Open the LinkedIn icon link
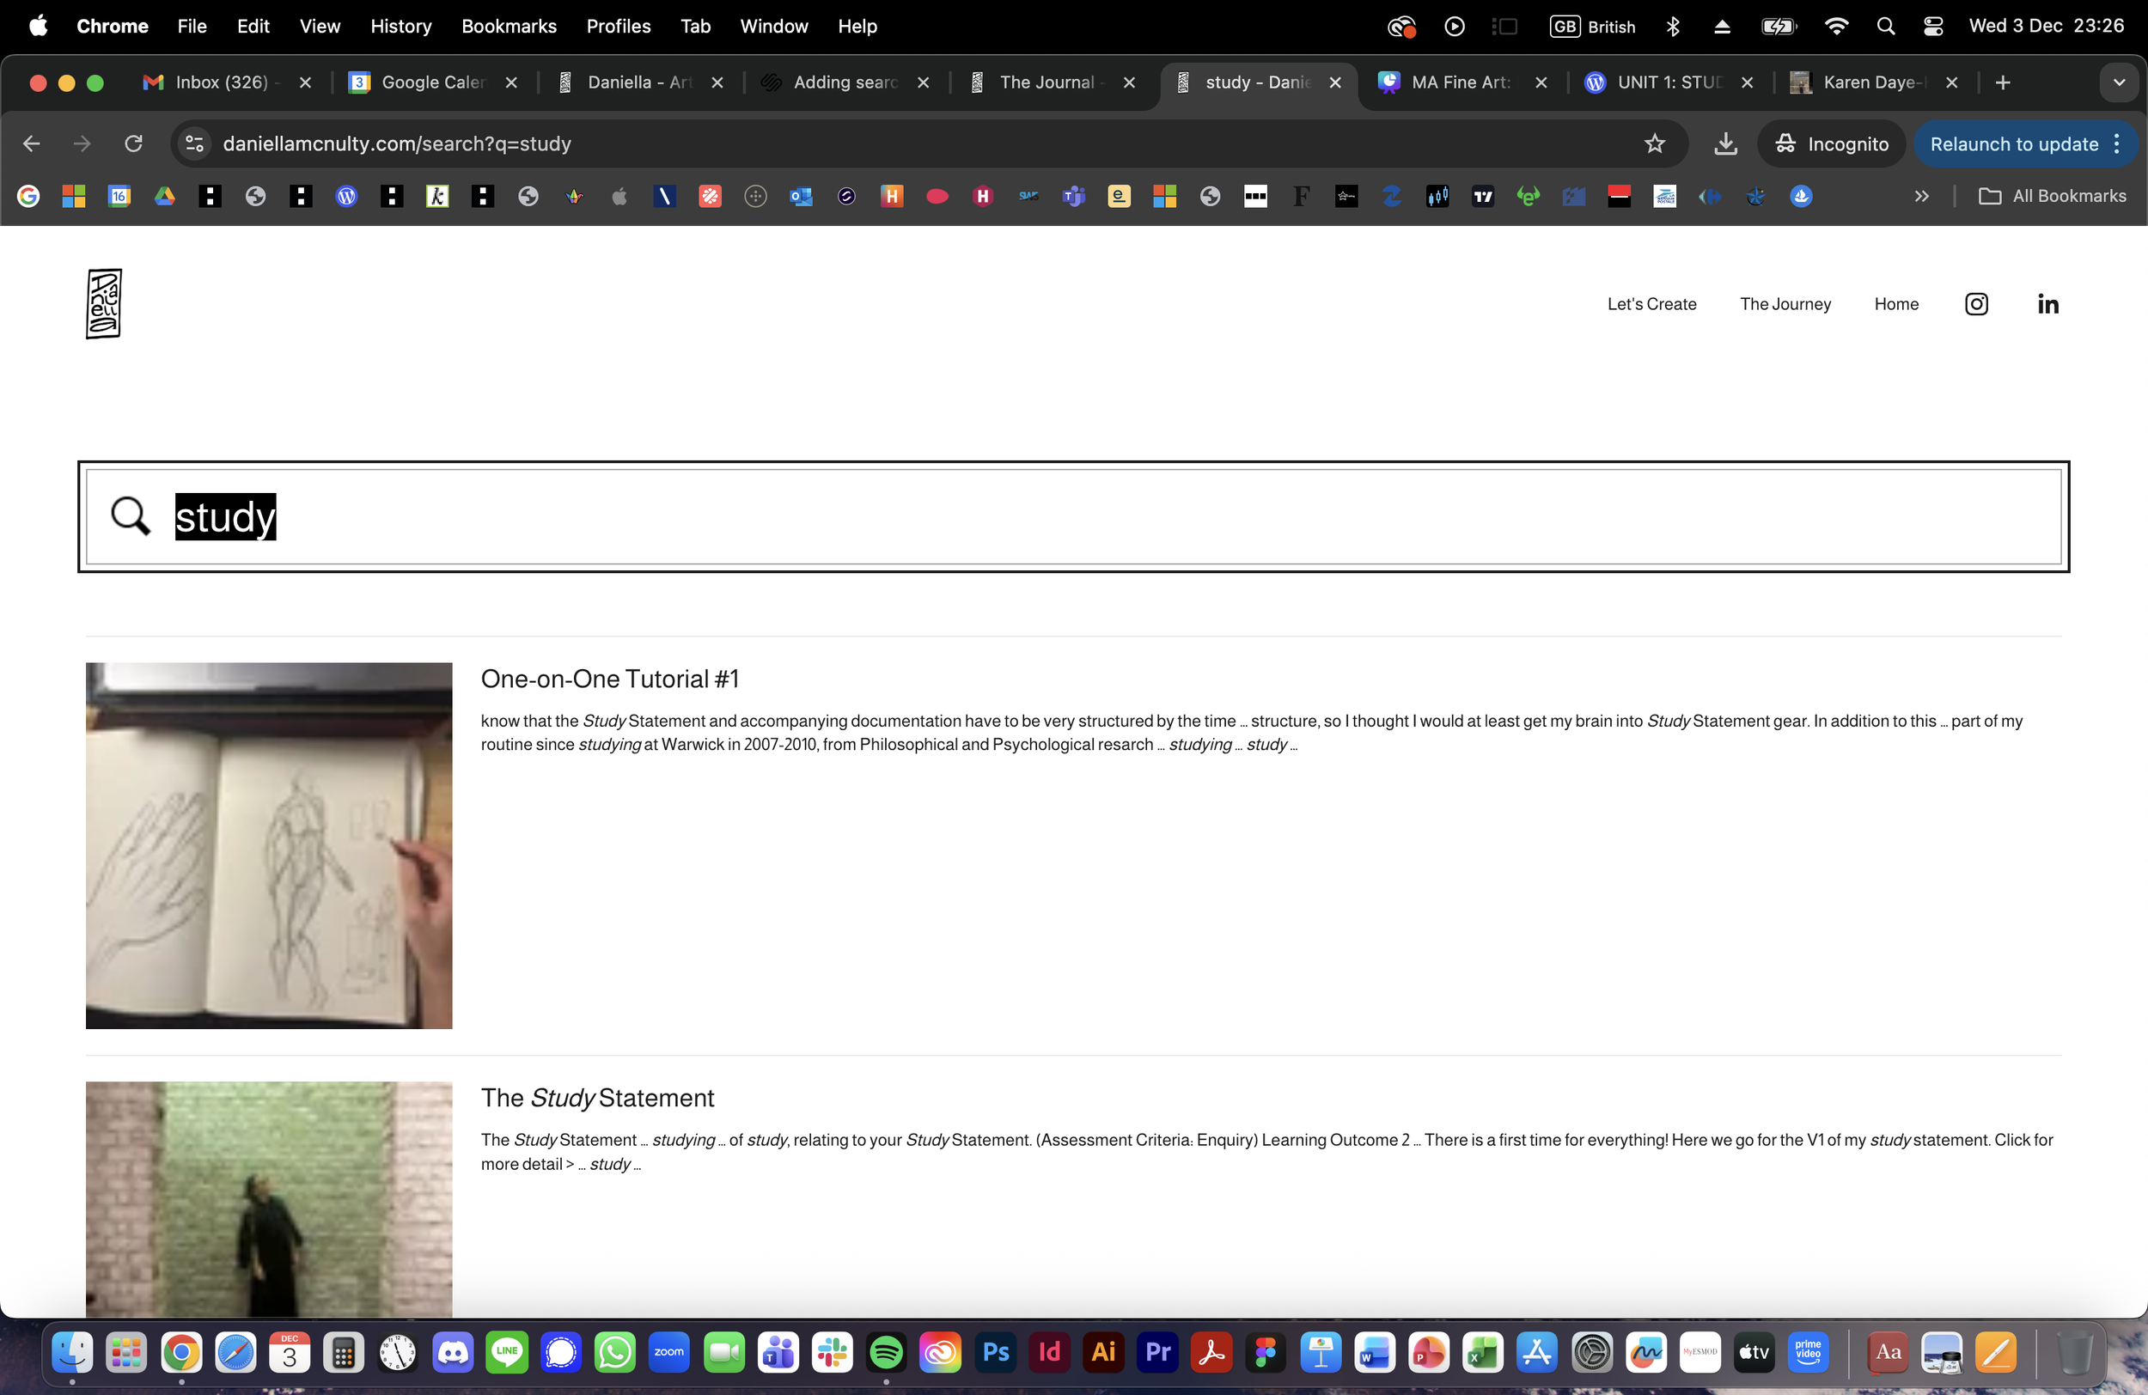Screen dimensions: 2148x1395 click(2047, 304)
